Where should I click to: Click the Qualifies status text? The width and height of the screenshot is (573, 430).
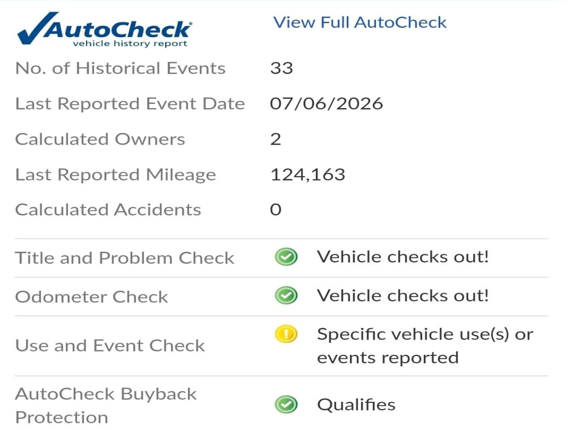click(356, 405)
